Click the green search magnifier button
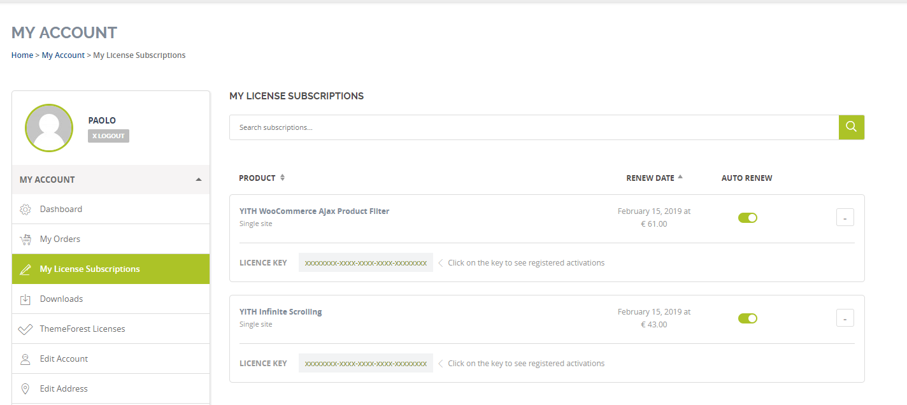907x405 pixels. (x=852, y=127)
